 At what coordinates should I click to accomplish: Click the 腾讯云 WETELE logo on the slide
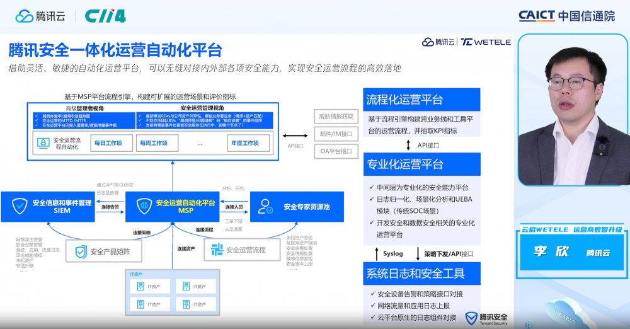coord(466,42)
